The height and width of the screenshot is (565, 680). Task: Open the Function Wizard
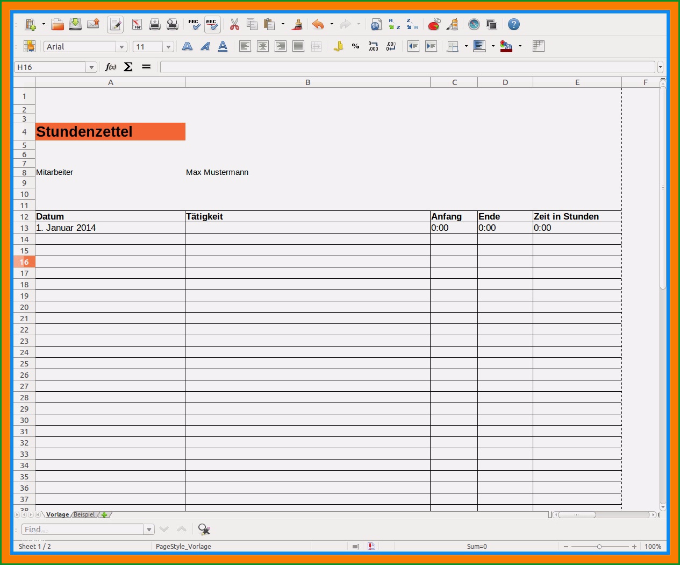click(111, 67)
